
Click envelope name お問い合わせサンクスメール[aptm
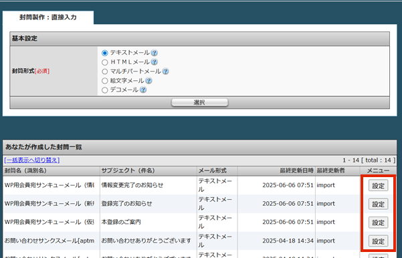[49, 241]
